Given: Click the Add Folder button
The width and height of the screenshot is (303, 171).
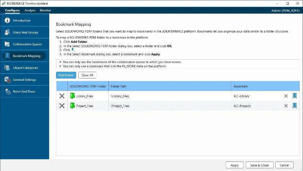Looking at the screenshot, I should [x=66, y=75].
